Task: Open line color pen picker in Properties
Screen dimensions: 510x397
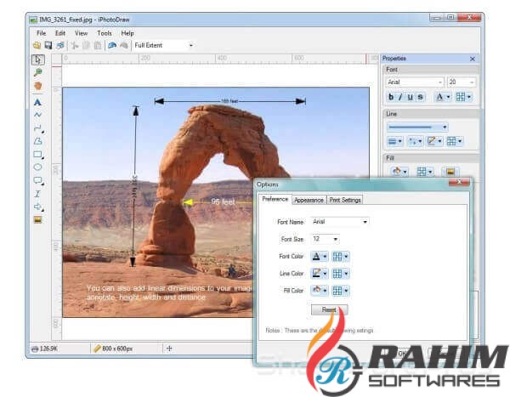Action: pos(434,141)
